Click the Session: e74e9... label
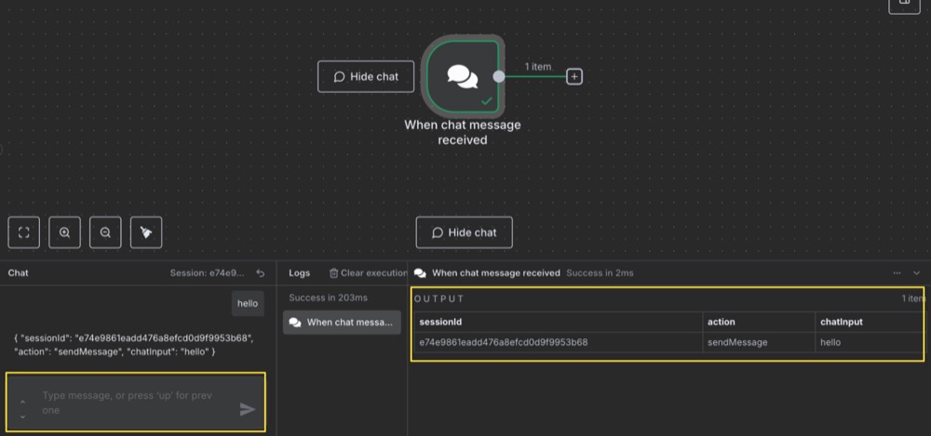The height and width of the screenshot is (436, 931). (208, 273)
